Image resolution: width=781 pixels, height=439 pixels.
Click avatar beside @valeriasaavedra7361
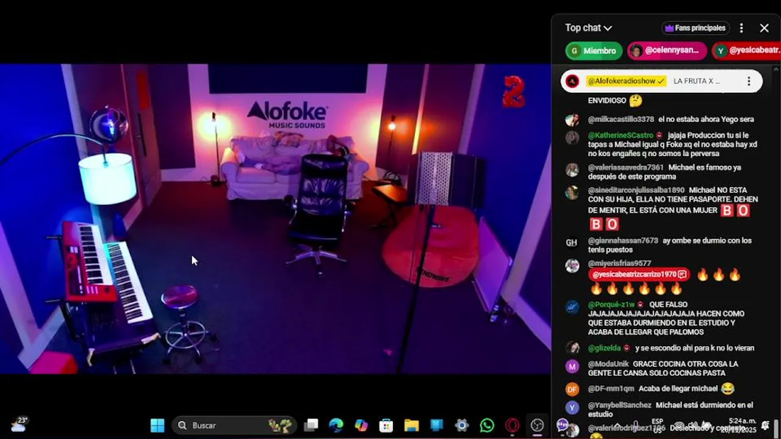[x=572, y=170]
